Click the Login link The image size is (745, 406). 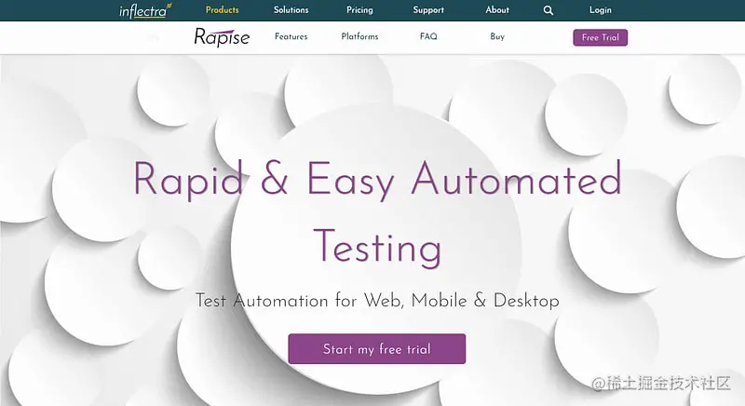point(601,10)
